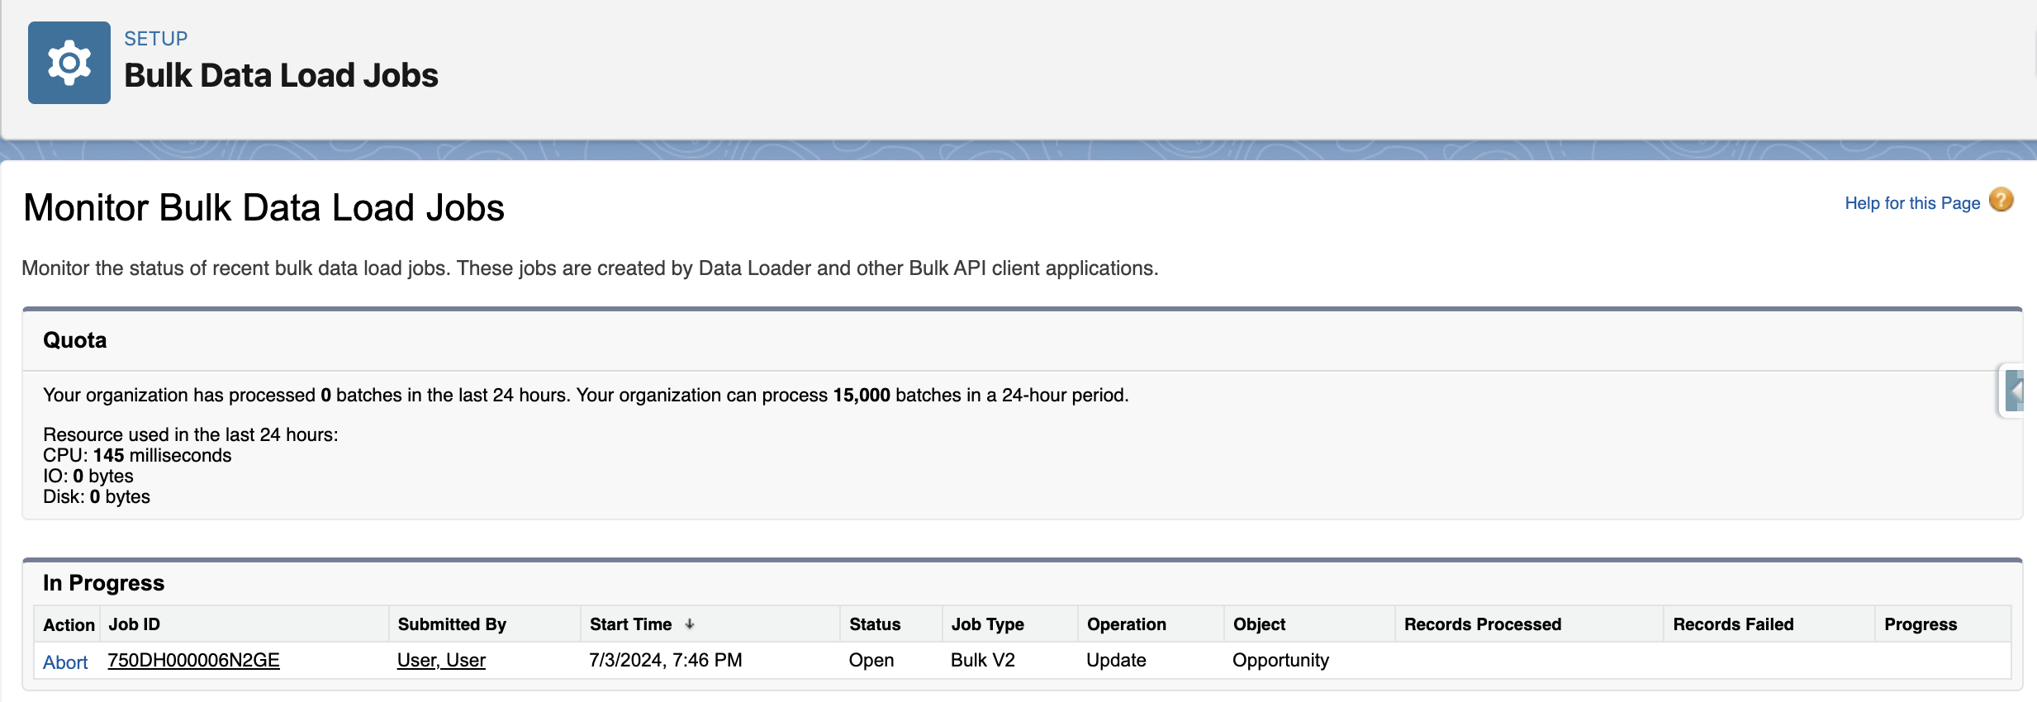Sort by Operation column header
2037x702 pixels.
tap(1126, 624)
